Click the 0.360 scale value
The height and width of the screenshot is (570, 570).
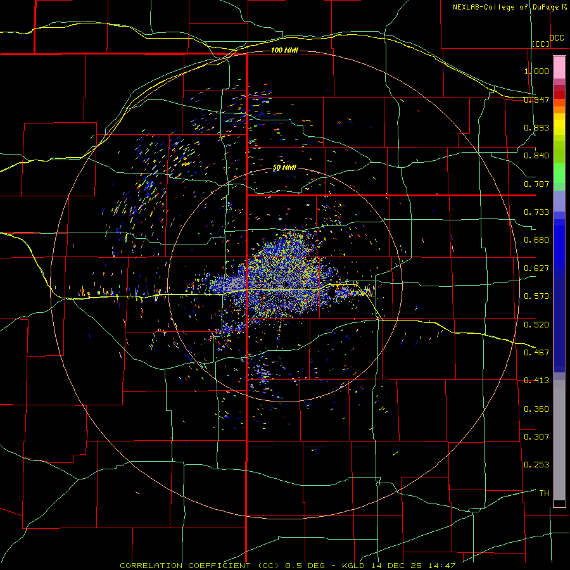coord(536,409)
